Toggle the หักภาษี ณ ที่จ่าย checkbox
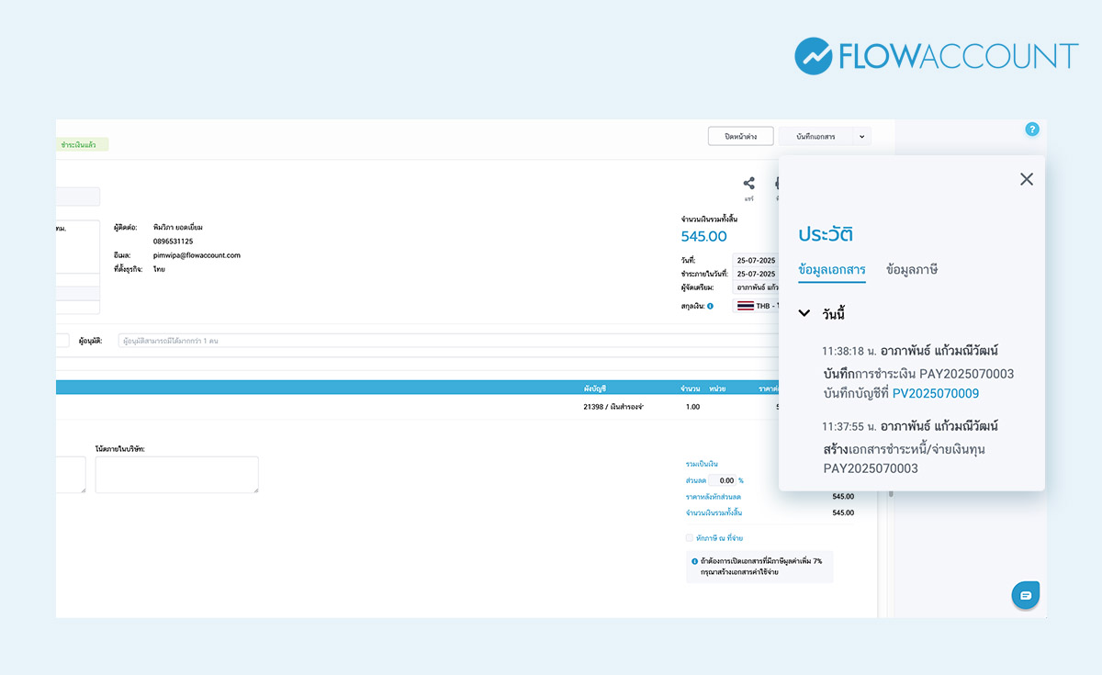 [x=690, y=538]
